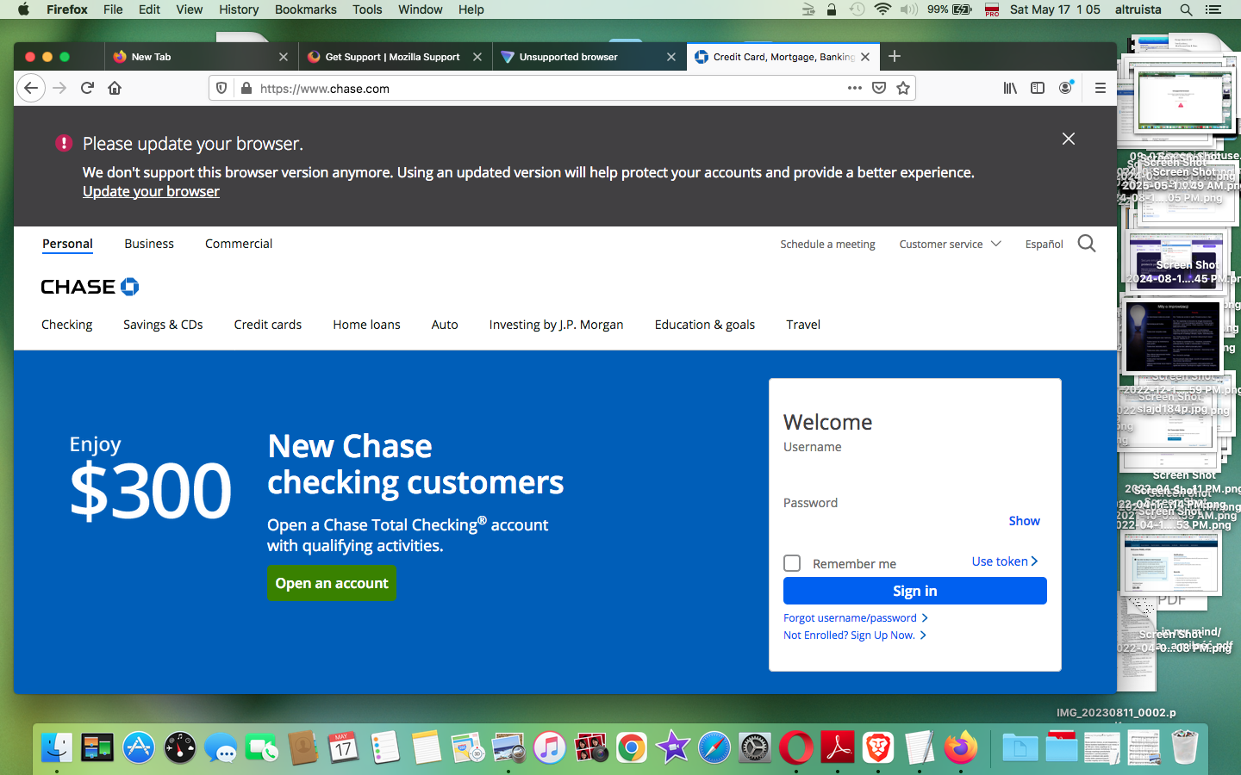Viewport: 1241px width, 775px height.
Task: Open the Trash in the dock
Action: 1185,747
